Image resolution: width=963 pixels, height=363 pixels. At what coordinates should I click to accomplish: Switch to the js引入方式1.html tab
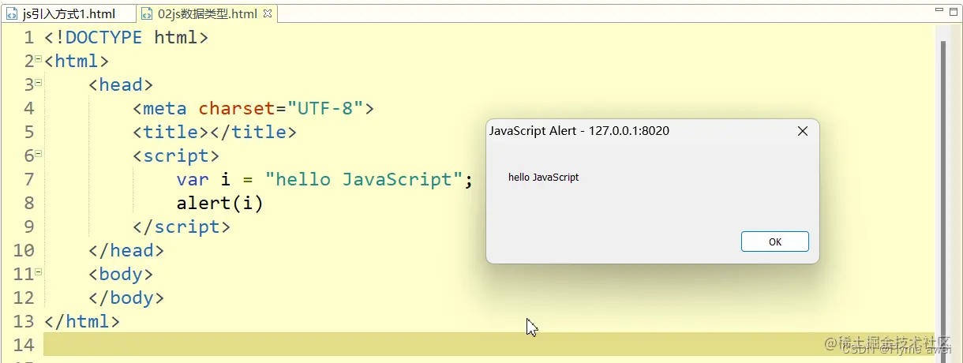point(68,13)
